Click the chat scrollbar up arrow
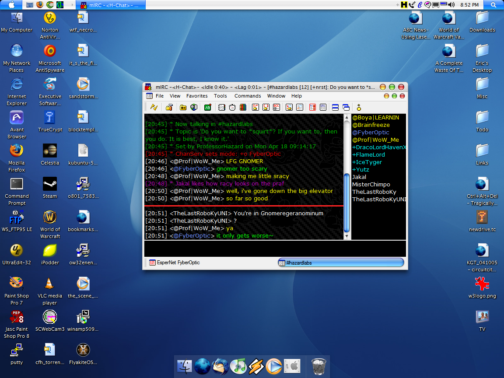Viewport: 504px width, 378px height. point(346,117)
